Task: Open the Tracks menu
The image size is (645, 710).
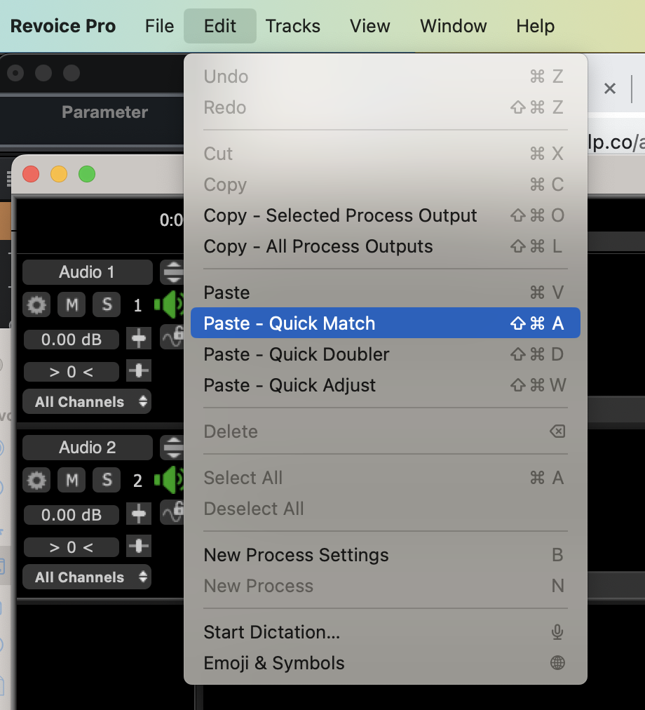Action: (292, 26)
